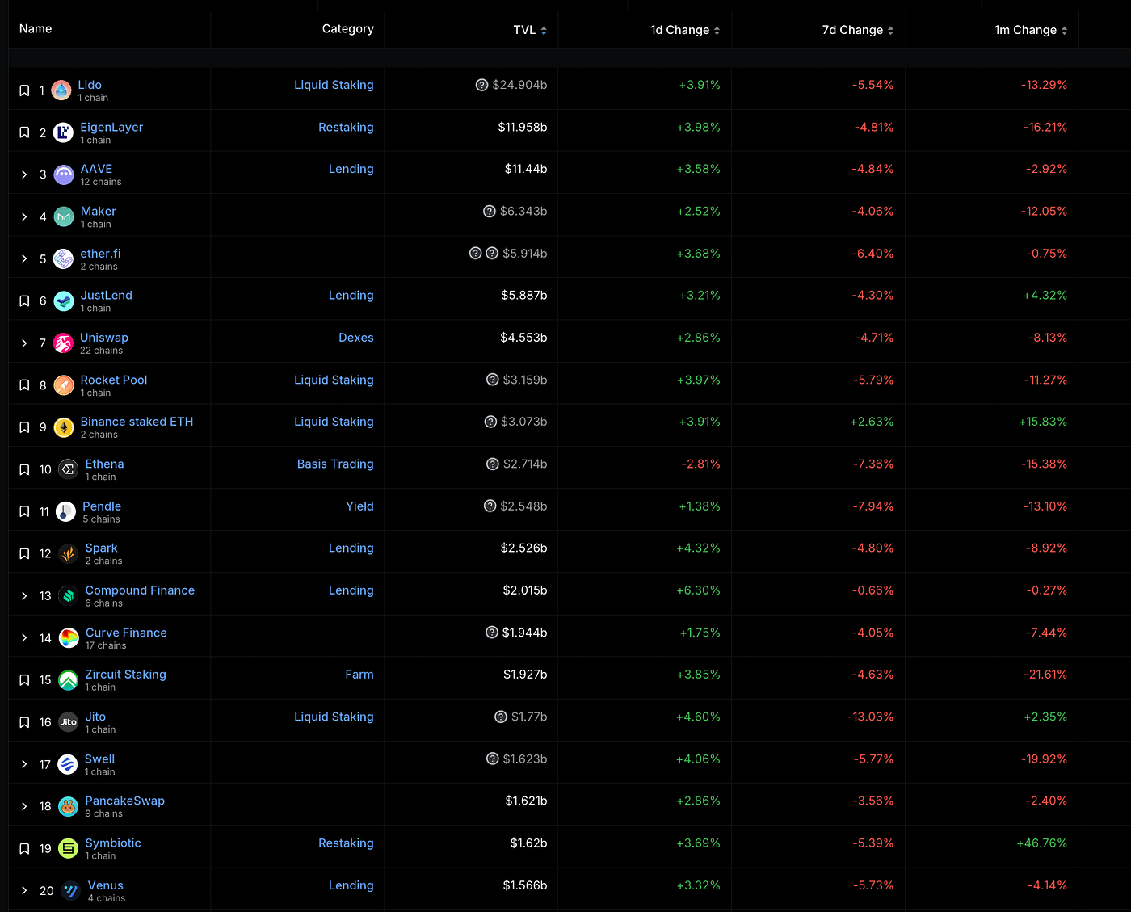Click Symbiotic's +46.76% monthly change
This screenshot has width=1131, height=912.
pos(1042,843)
